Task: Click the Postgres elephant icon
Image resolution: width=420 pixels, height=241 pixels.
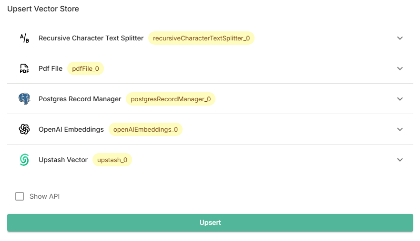Action: pos(24,99)
